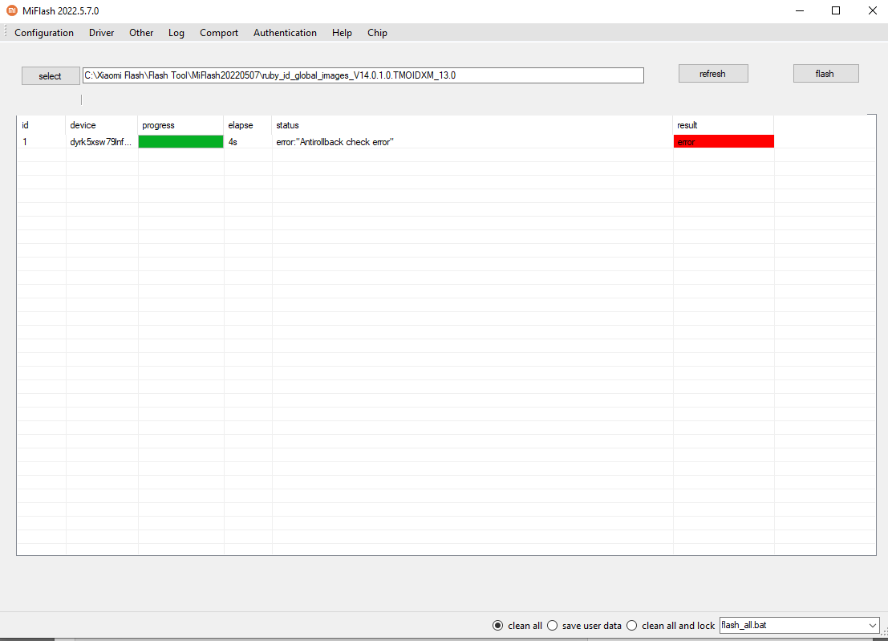The image size is (888, 641).
Task: Open the Help menu
Action: [342, 33]
